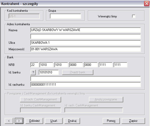The image size is (150, 126).
Task: Click the Znajdź bank button
Action: tap(77, 72)
